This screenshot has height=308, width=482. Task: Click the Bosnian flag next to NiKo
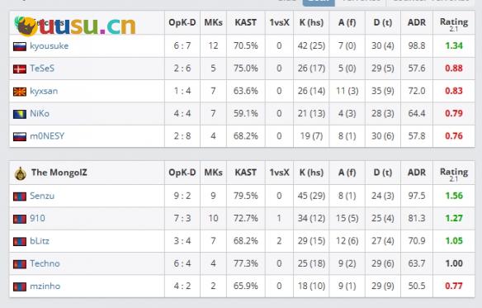20,114
